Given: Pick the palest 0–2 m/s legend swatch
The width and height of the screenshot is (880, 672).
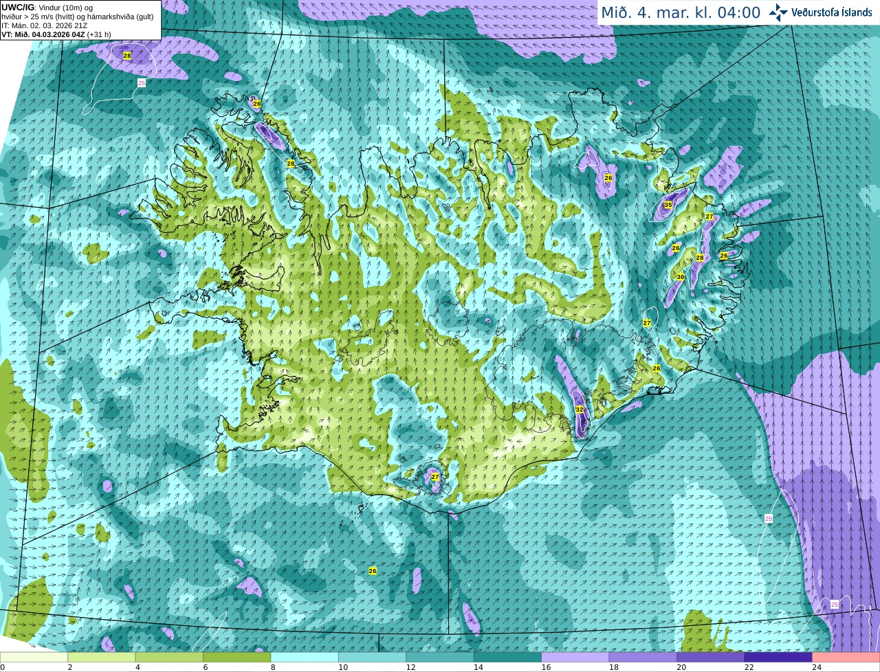Looking at the screenshot, I should (34, 657).
